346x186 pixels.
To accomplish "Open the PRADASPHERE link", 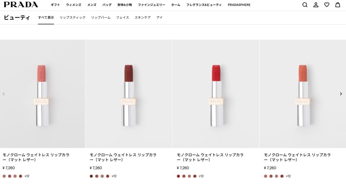I will 239,5.
